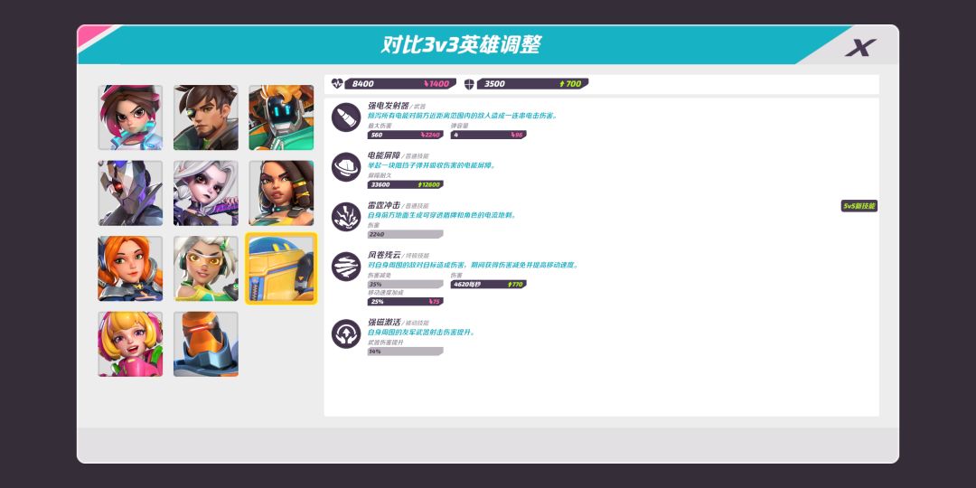Click the 对比3v3英雄调整 header title
The image size is (976, 488).
point(461,45)
